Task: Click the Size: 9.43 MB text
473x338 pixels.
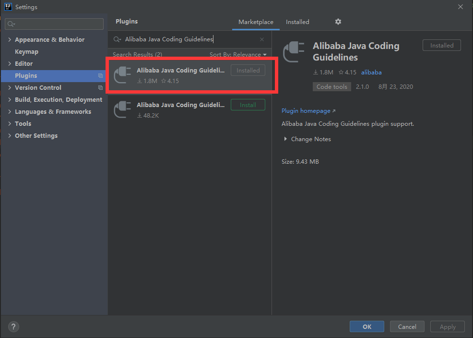Action: [300, 162]
